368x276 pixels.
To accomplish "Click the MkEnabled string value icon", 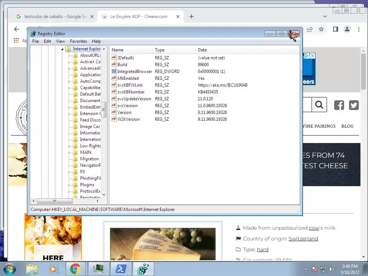I will [x=114, y=78].
